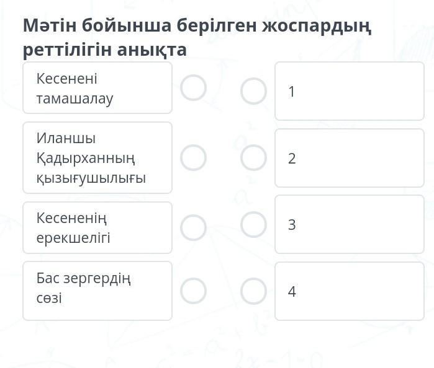Pick the 'Бас зергердің сөзі' card
The width and height of the screenshot is (434, 368).
click(97, 291)
